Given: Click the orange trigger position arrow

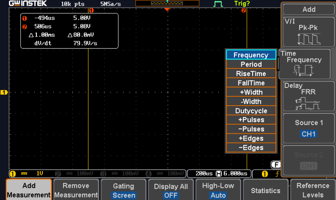Looking at the screenshot, I should coord(167,9).
